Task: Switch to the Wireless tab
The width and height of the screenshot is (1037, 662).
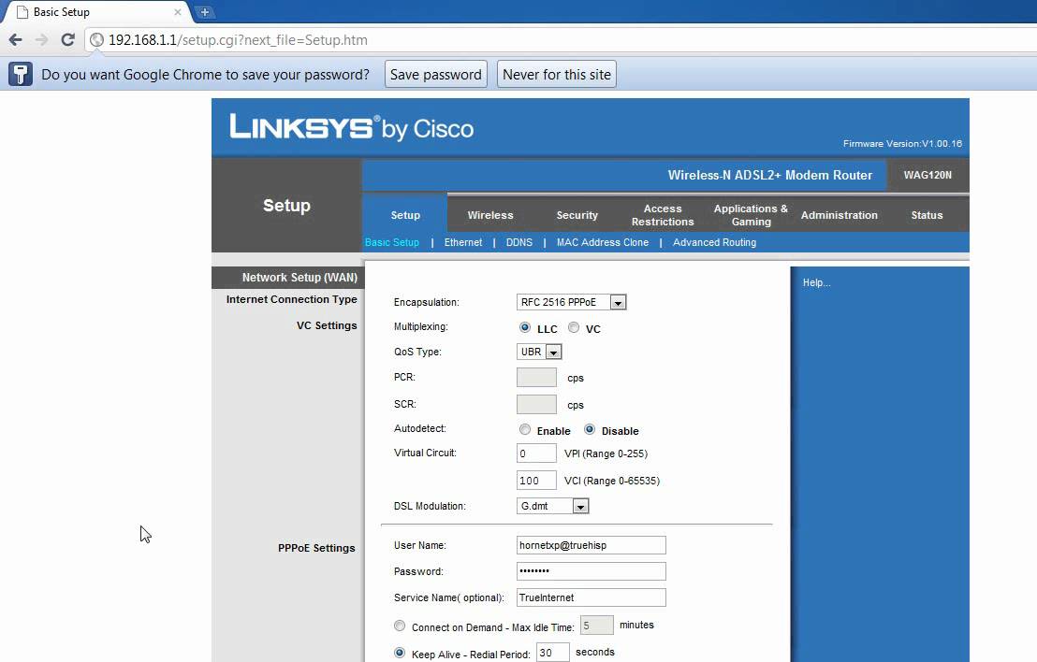Action: coord(490,215)
